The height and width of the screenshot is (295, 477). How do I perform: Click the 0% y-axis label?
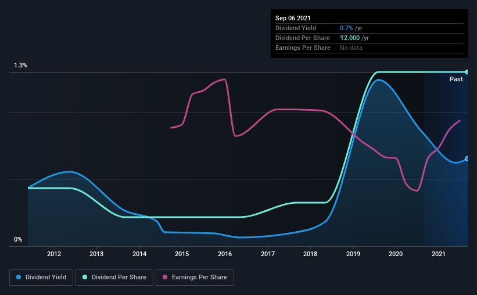18,240
